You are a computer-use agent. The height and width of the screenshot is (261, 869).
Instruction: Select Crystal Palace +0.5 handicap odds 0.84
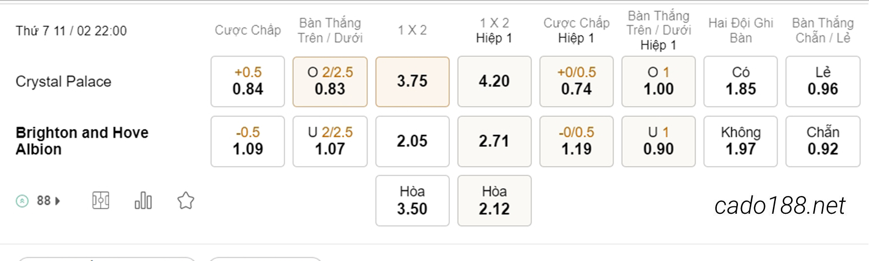(248, 81)
